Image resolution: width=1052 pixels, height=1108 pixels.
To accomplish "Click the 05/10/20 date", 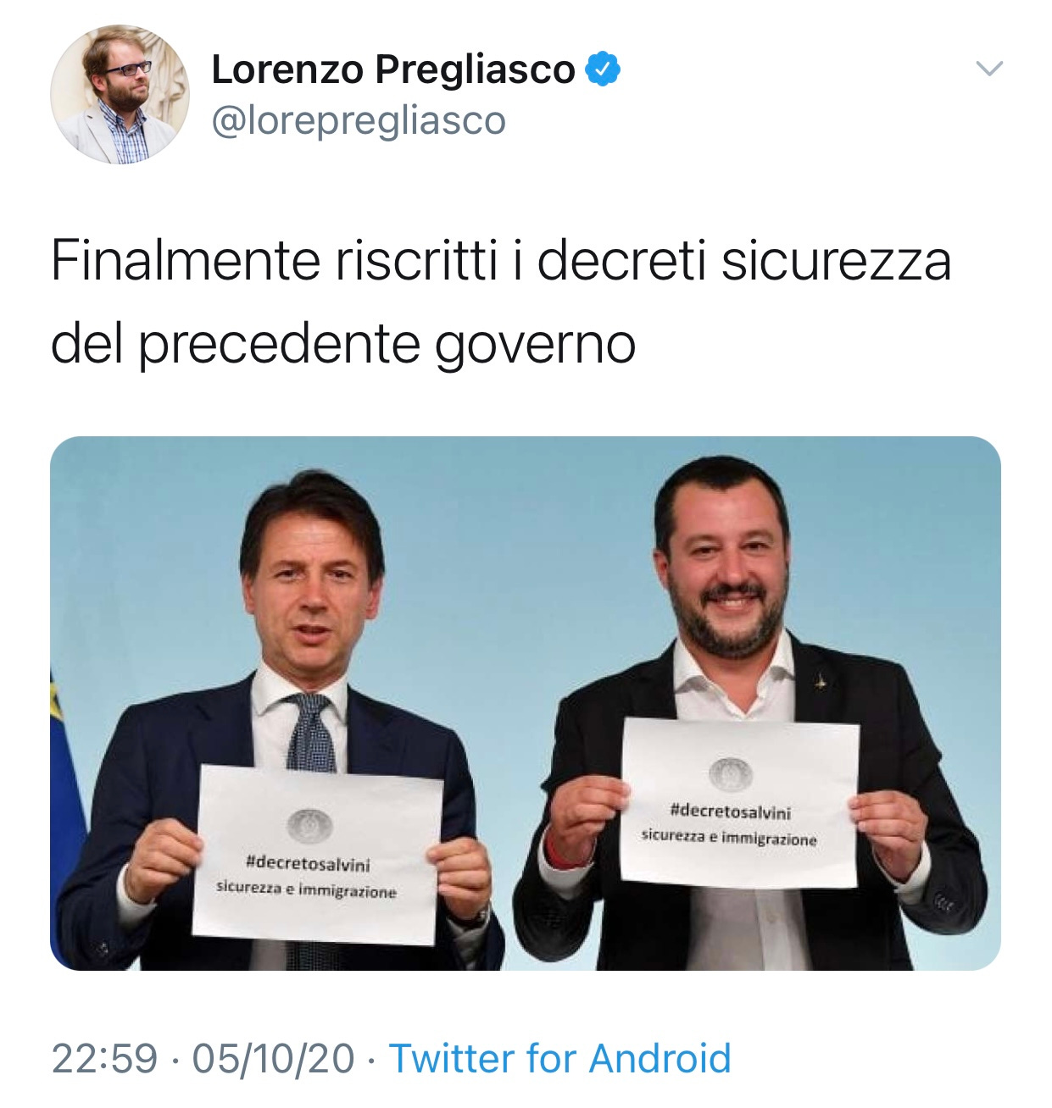I will tap(273, 1058).
